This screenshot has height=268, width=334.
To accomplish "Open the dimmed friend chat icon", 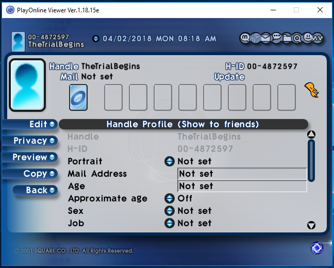I will click(255, 39).
